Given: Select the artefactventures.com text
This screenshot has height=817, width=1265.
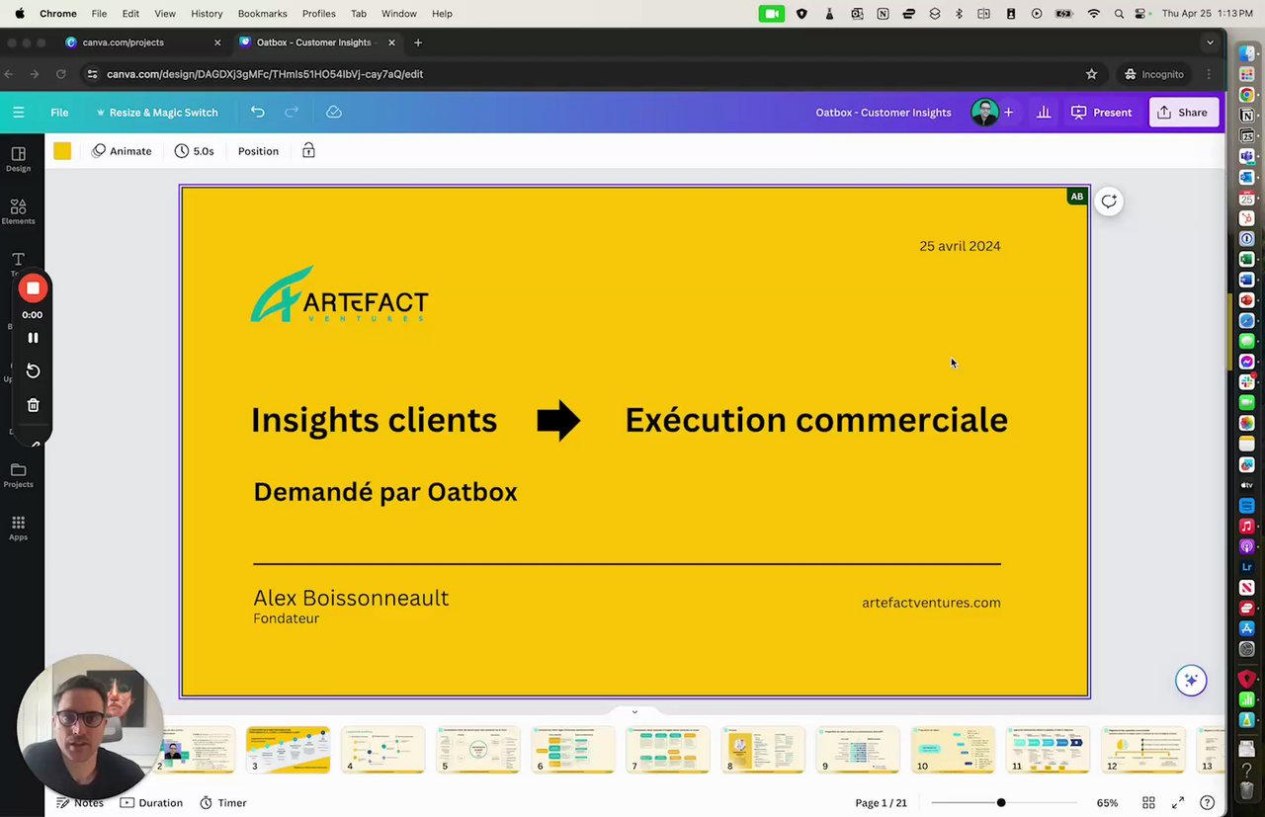Looking at the screenshot, I should coord(931,603).
